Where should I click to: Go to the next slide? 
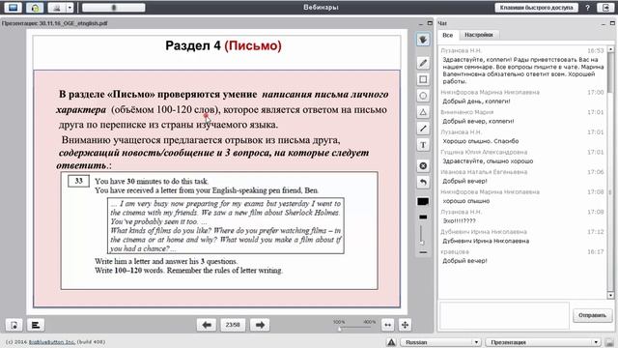(x=260, y=325)
